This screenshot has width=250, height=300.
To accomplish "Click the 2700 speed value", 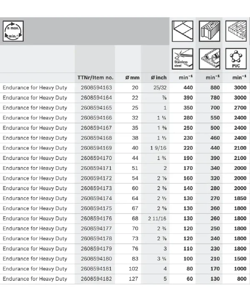I will coord(240,108).
